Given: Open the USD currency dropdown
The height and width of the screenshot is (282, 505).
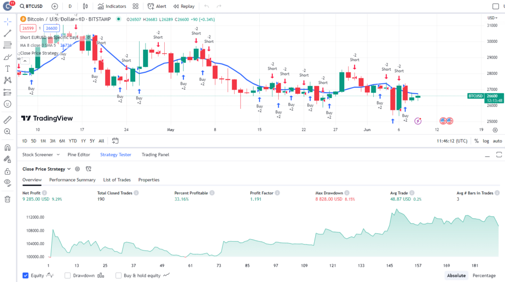Looking at the screenshot, I should (x=492, y=18).
